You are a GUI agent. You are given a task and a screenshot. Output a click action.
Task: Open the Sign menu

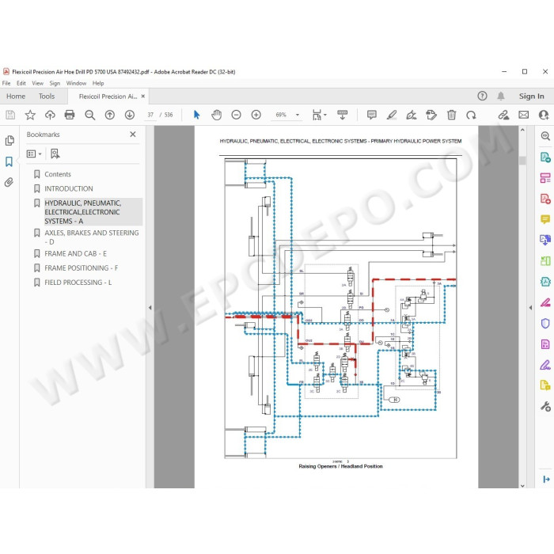55,83
